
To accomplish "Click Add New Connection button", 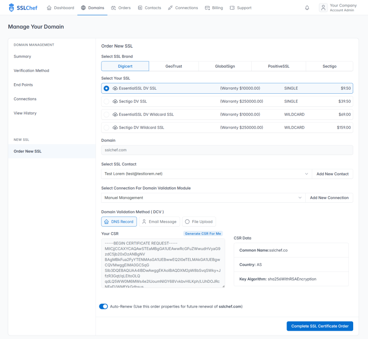I will tap(329, 198).
